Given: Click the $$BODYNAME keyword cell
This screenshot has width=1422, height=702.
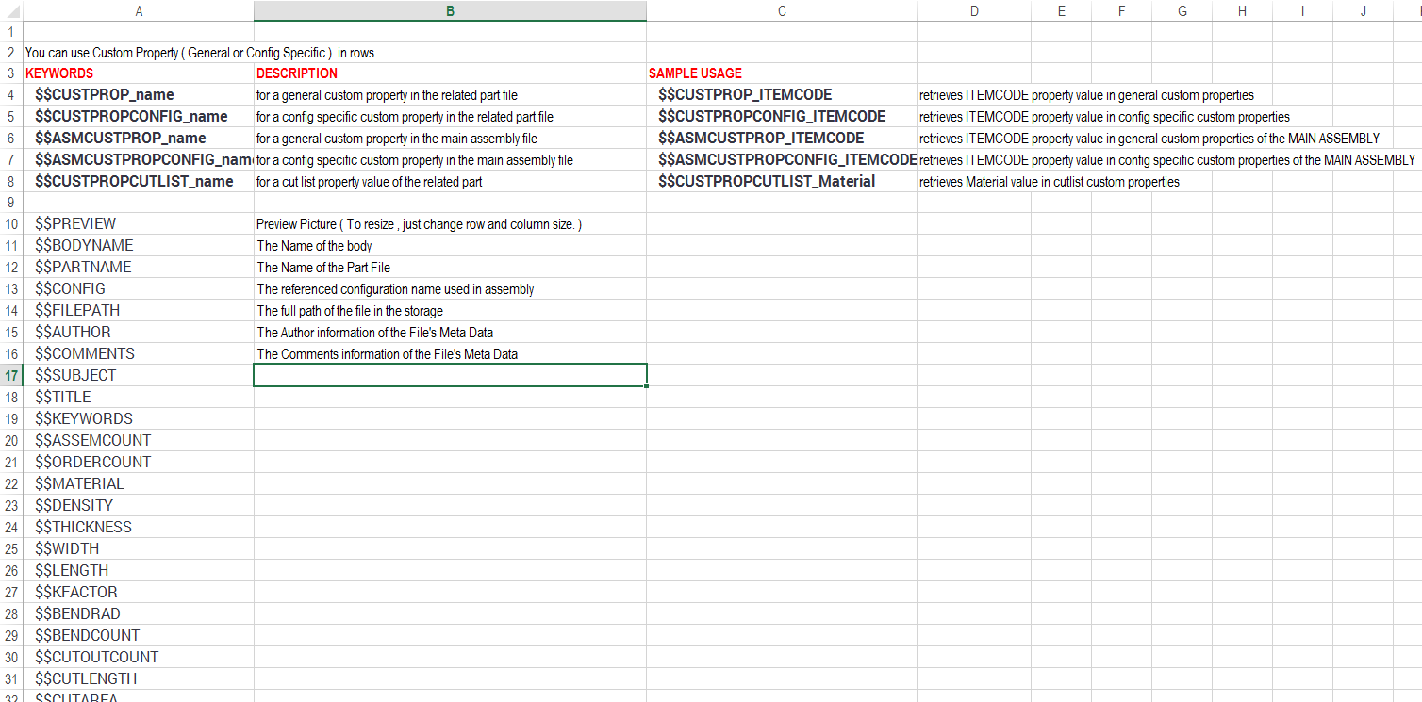Looking at the screenshot, I should 139,245.
